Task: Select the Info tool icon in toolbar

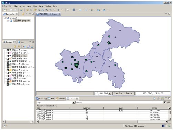Action: click(86, 10)
